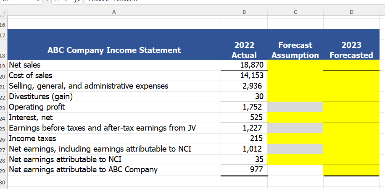Select Forecast Assumption cell for Divestitures row
The width and height of the screenshot is (385, 189).
click(x=295, y=97)
